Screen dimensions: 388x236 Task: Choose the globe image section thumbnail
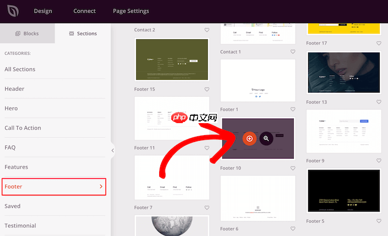click(172, 226)
